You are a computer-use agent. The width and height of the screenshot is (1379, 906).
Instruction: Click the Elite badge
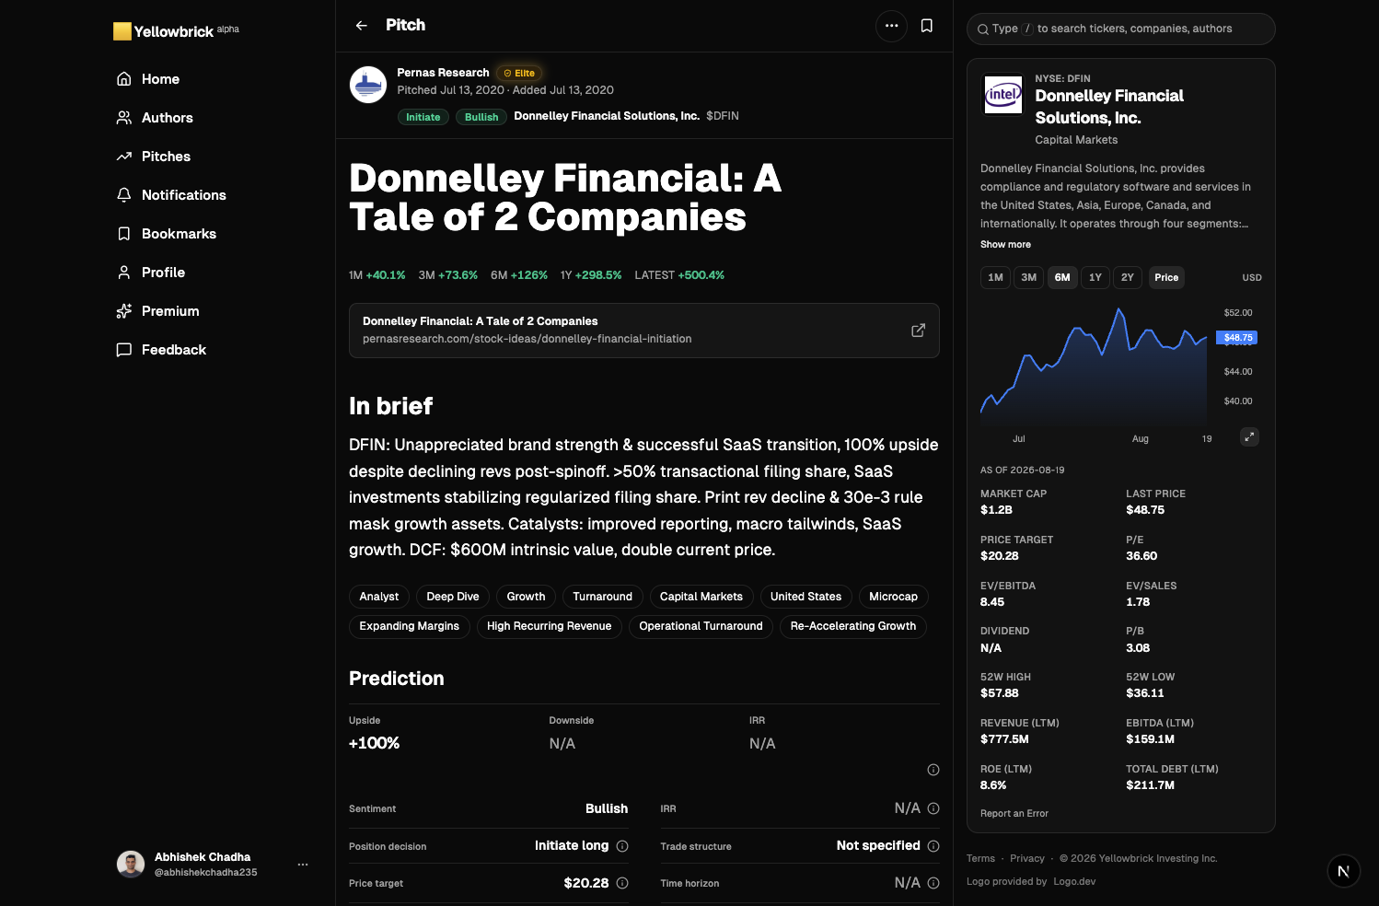pyautogui.click(x=519, y=73)
